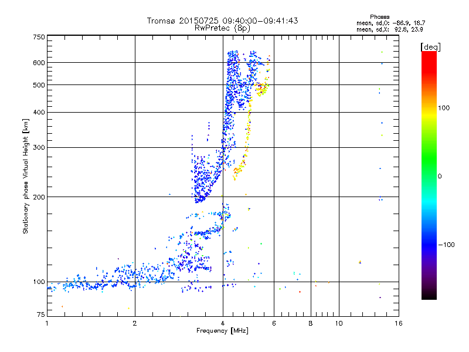Click the colorbar tick label '100'

coord(444,108)
